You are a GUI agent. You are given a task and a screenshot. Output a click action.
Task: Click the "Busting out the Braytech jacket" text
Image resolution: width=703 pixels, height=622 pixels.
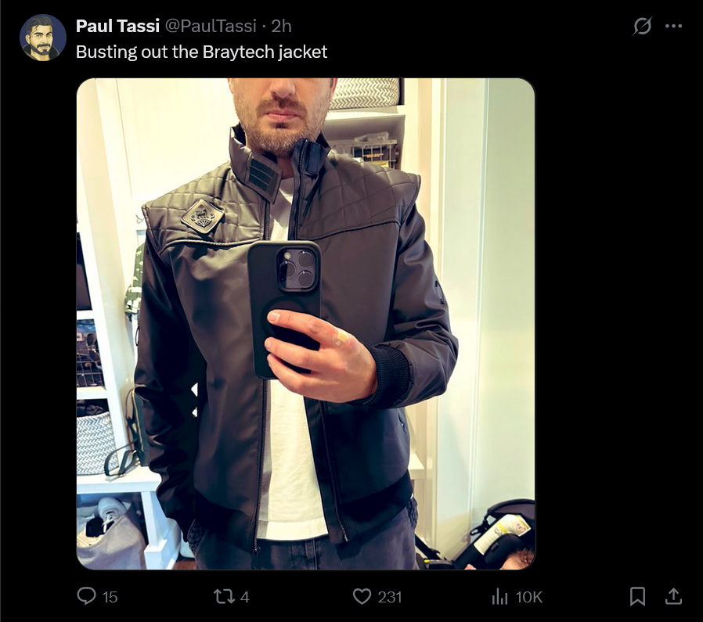click(x=201, y=52)
